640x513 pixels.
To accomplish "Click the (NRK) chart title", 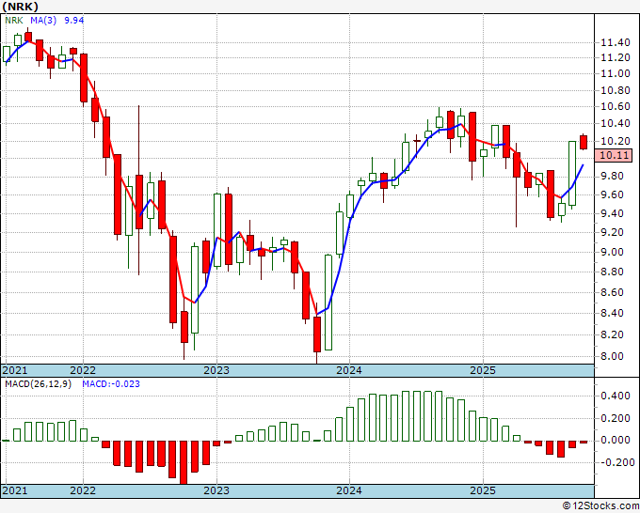I will (x=21, y=7).
